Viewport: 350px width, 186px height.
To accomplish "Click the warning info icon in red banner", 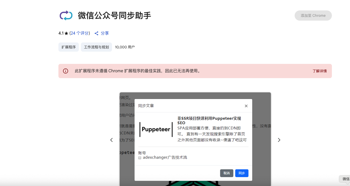I will tap(66, 71).
